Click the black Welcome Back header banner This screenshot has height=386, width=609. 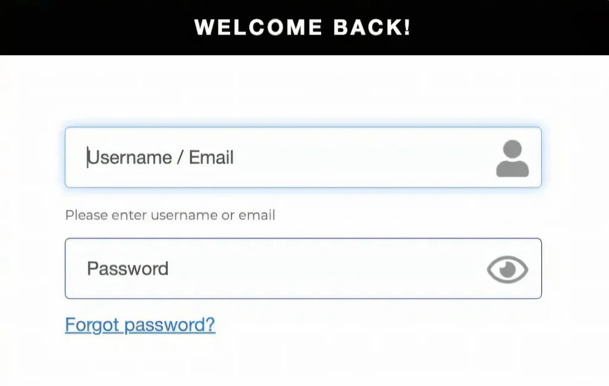(x=304, y=27)
